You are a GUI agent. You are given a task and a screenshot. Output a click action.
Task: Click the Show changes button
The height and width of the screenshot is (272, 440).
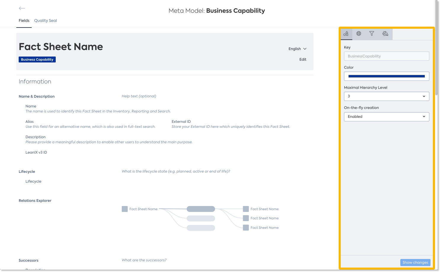coord(415,263)
